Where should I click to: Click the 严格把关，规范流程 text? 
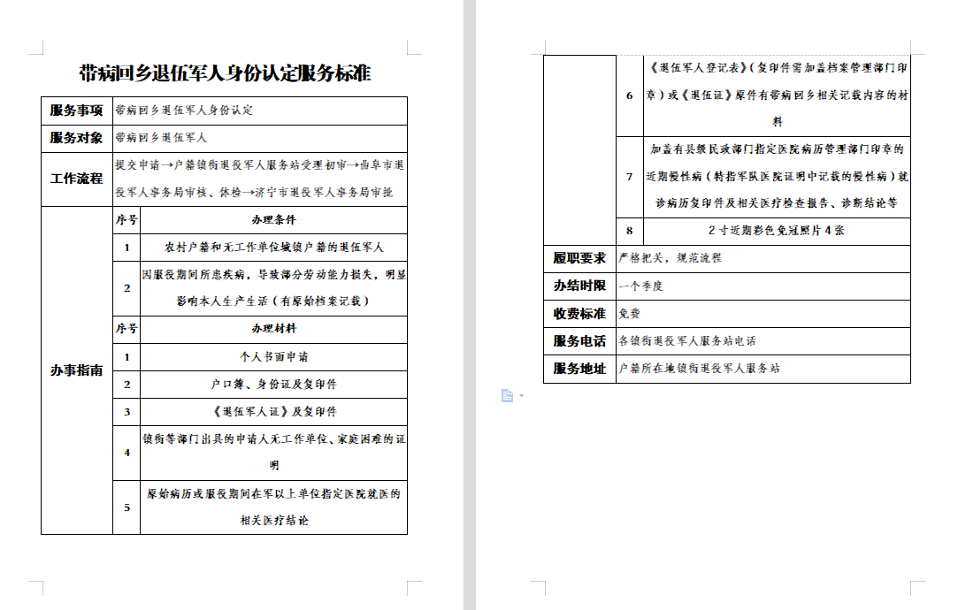tap(671, 258)
